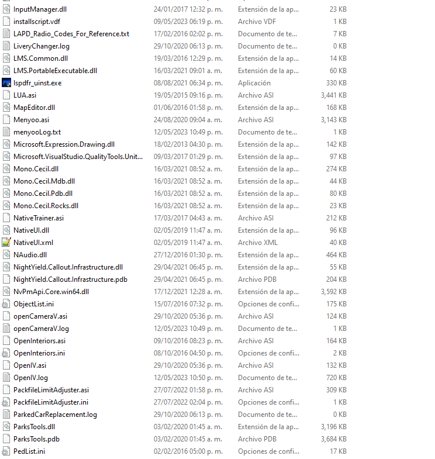Click date 08/08/2021 06:34 p. m.

[188, 83]
